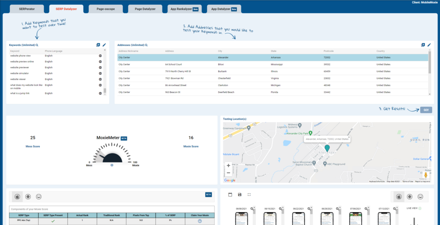Open the SERPerator tab
440x225 pixels.
[27, 9]
